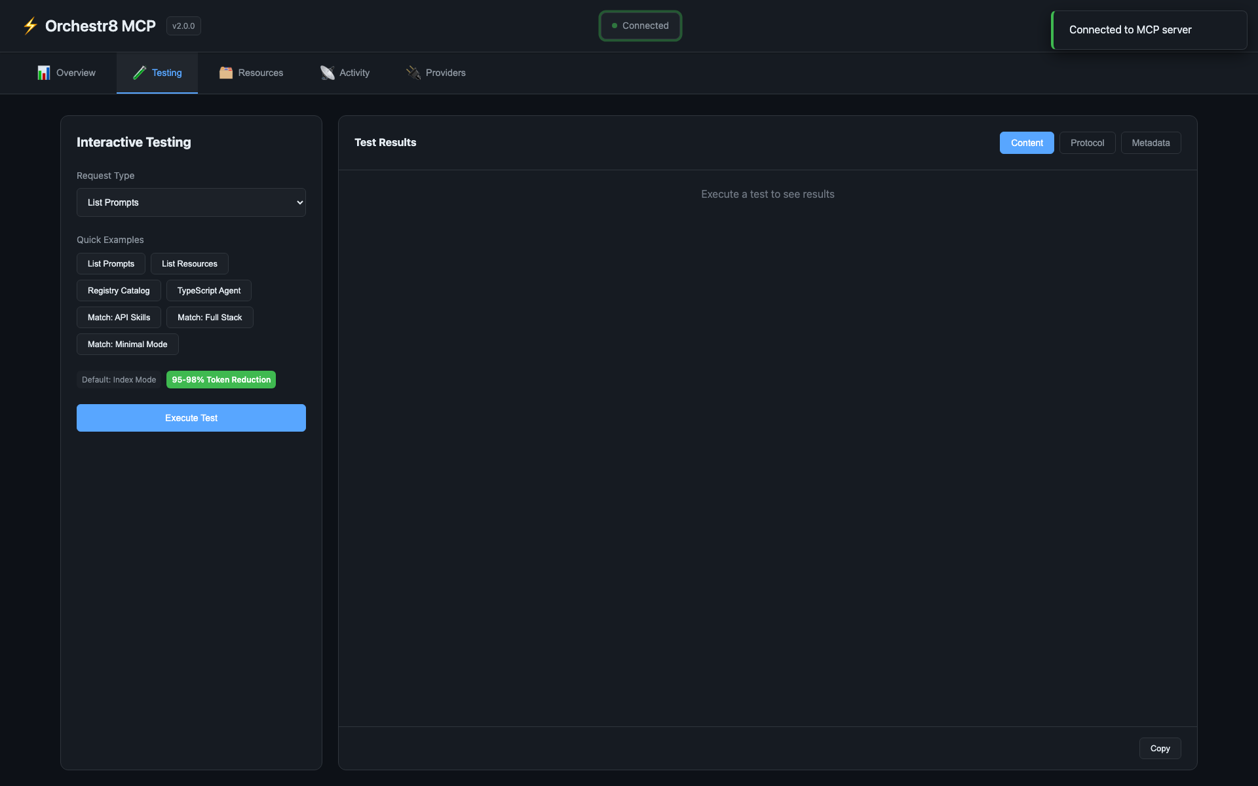Copy the test results
Viewport: 1258px width, 786px height.
[1160, 749]
